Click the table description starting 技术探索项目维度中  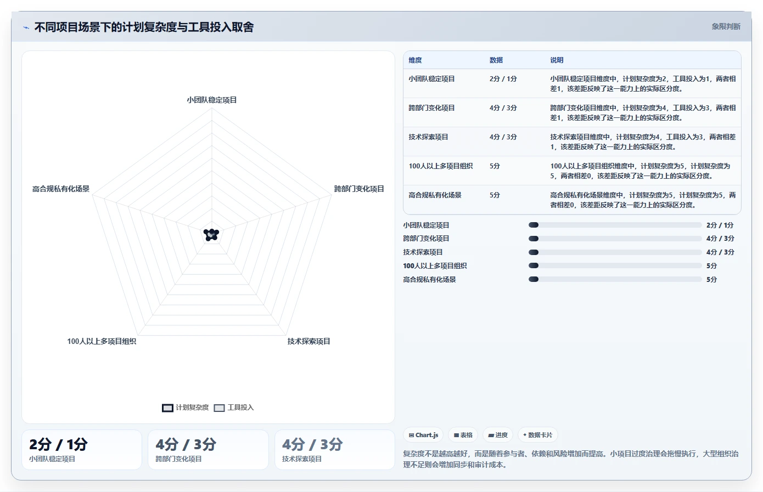[x=643, y=142]
